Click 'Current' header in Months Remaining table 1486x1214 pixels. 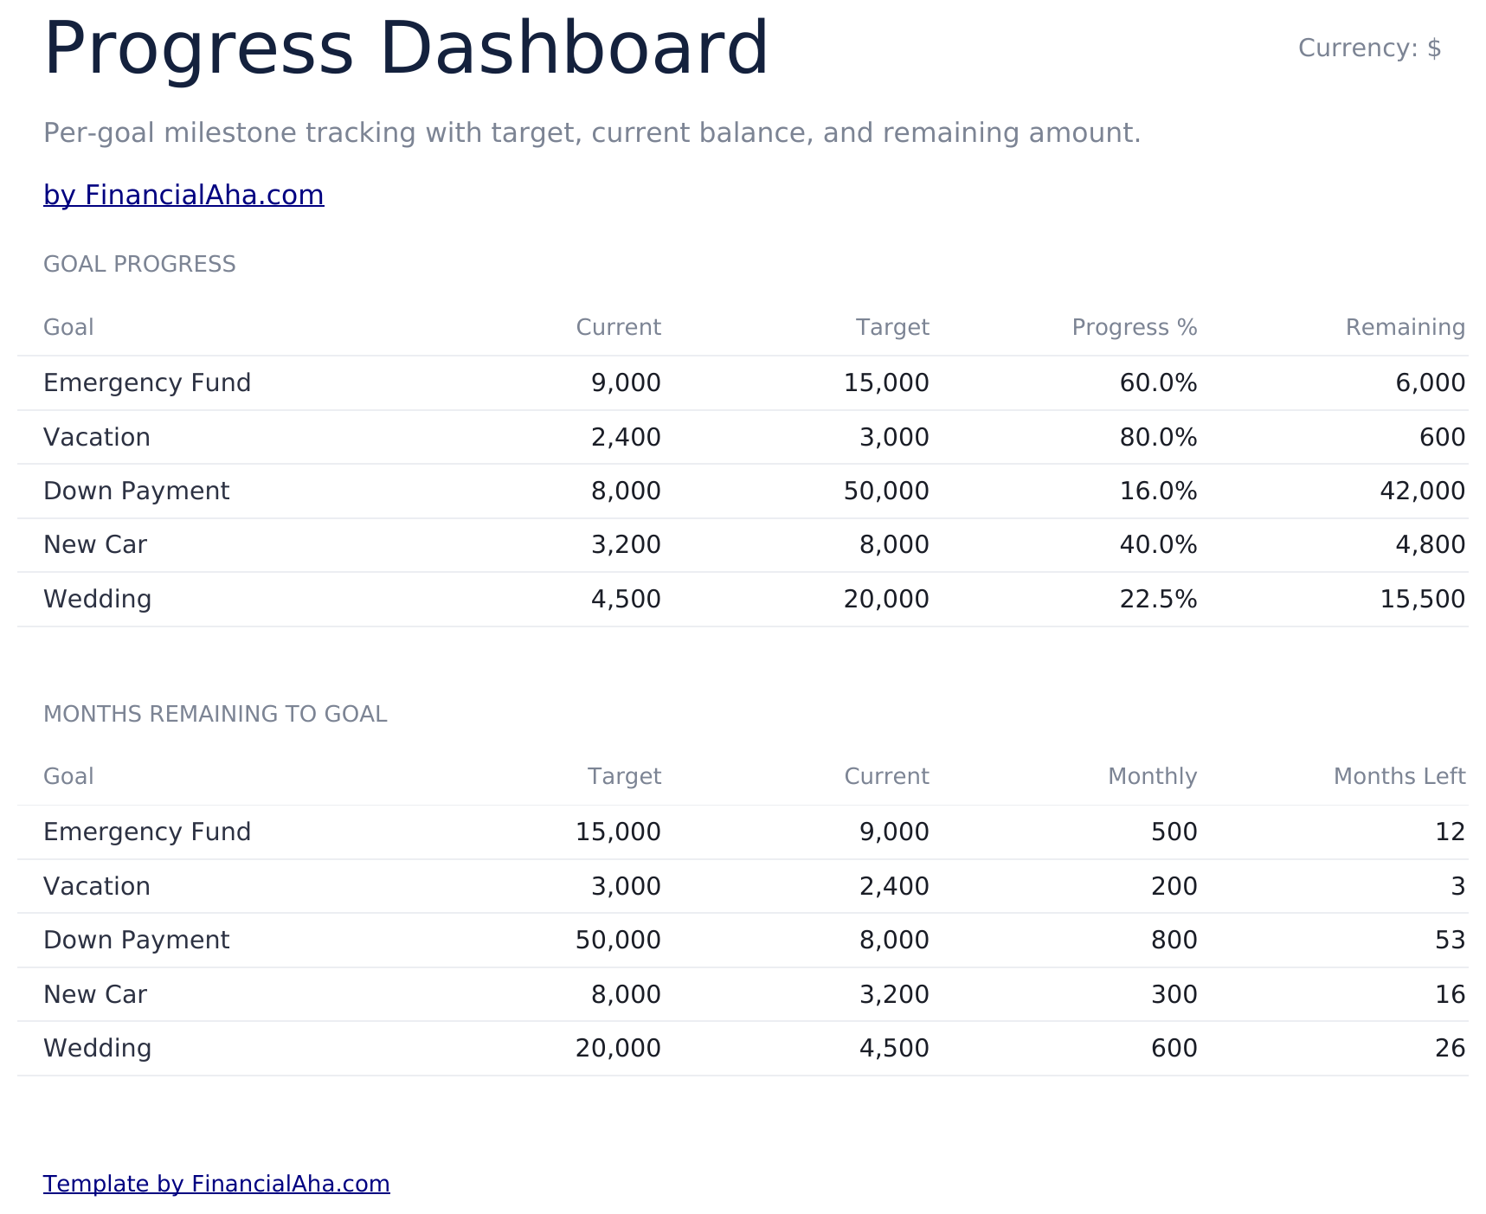pos(886,776)
